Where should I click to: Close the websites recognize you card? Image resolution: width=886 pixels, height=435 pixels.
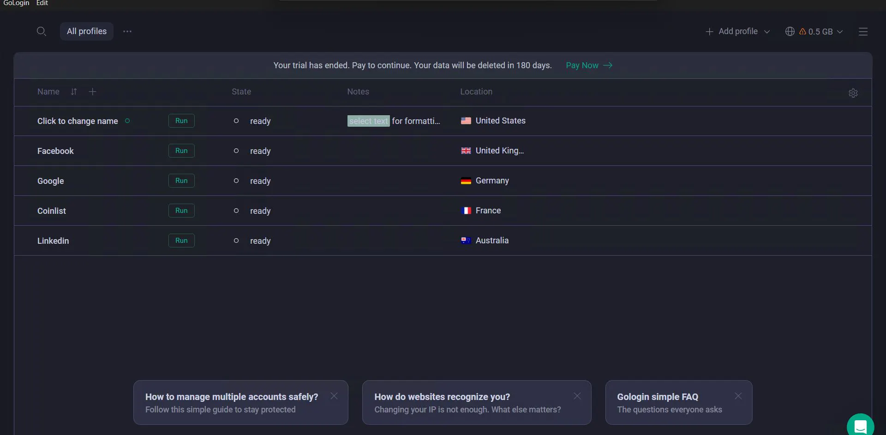point(577,396)
